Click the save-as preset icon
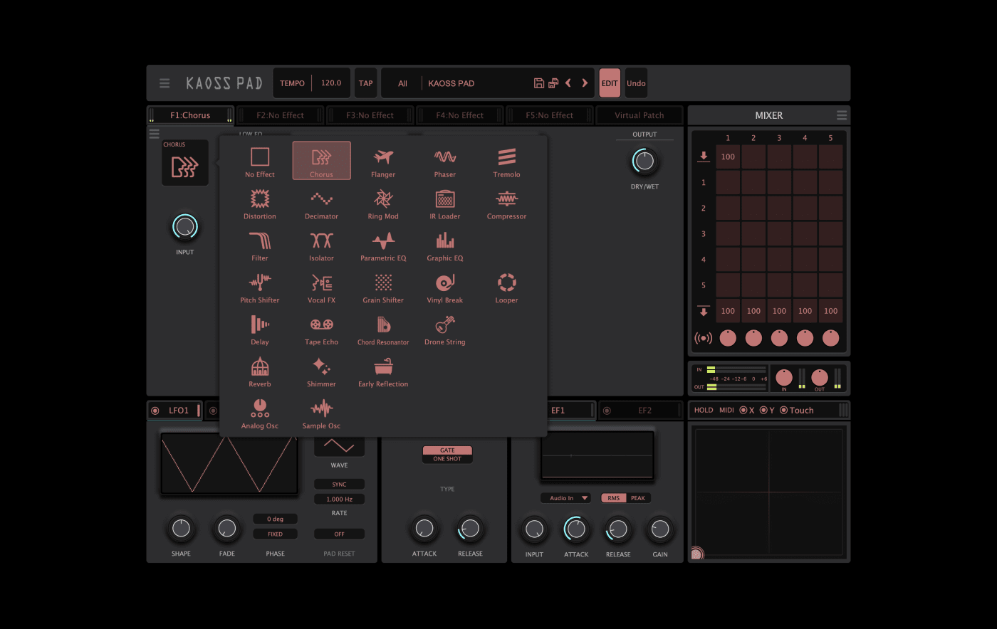997x629 pixels. (553, 83)
